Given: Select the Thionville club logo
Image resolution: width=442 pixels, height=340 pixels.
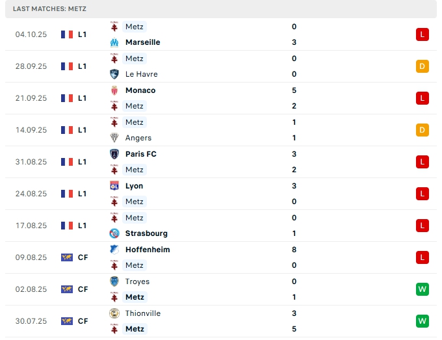Looking at the screenshot, I should 114,313.
